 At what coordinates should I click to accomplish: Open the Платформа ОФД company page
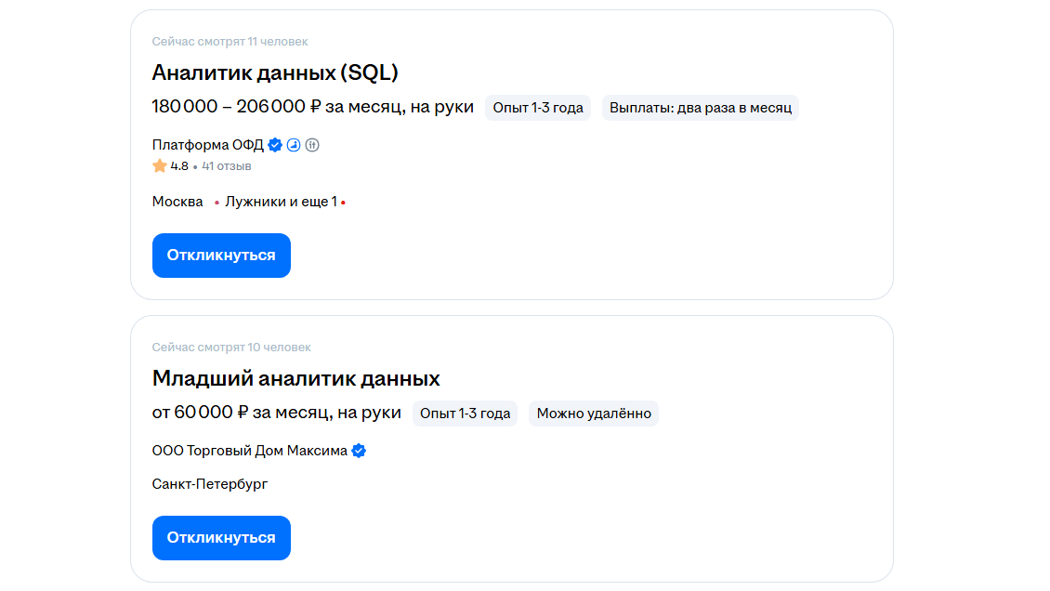(207, 145)
